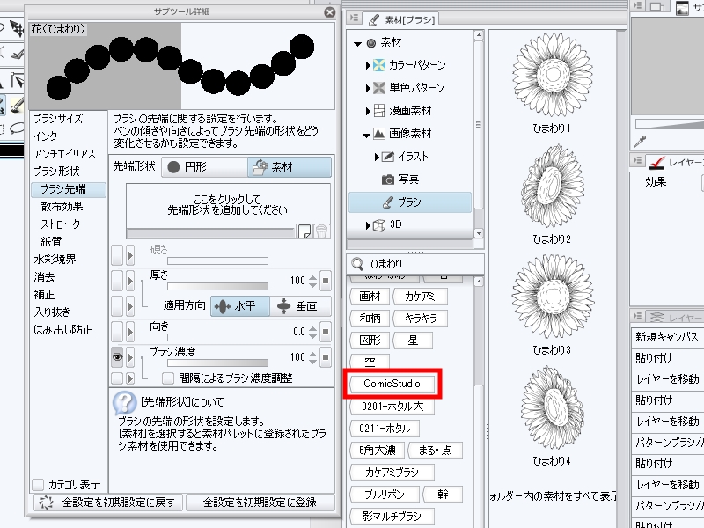Step the 向き value with the spinner

pyautogui.click(x=313, y=332)
